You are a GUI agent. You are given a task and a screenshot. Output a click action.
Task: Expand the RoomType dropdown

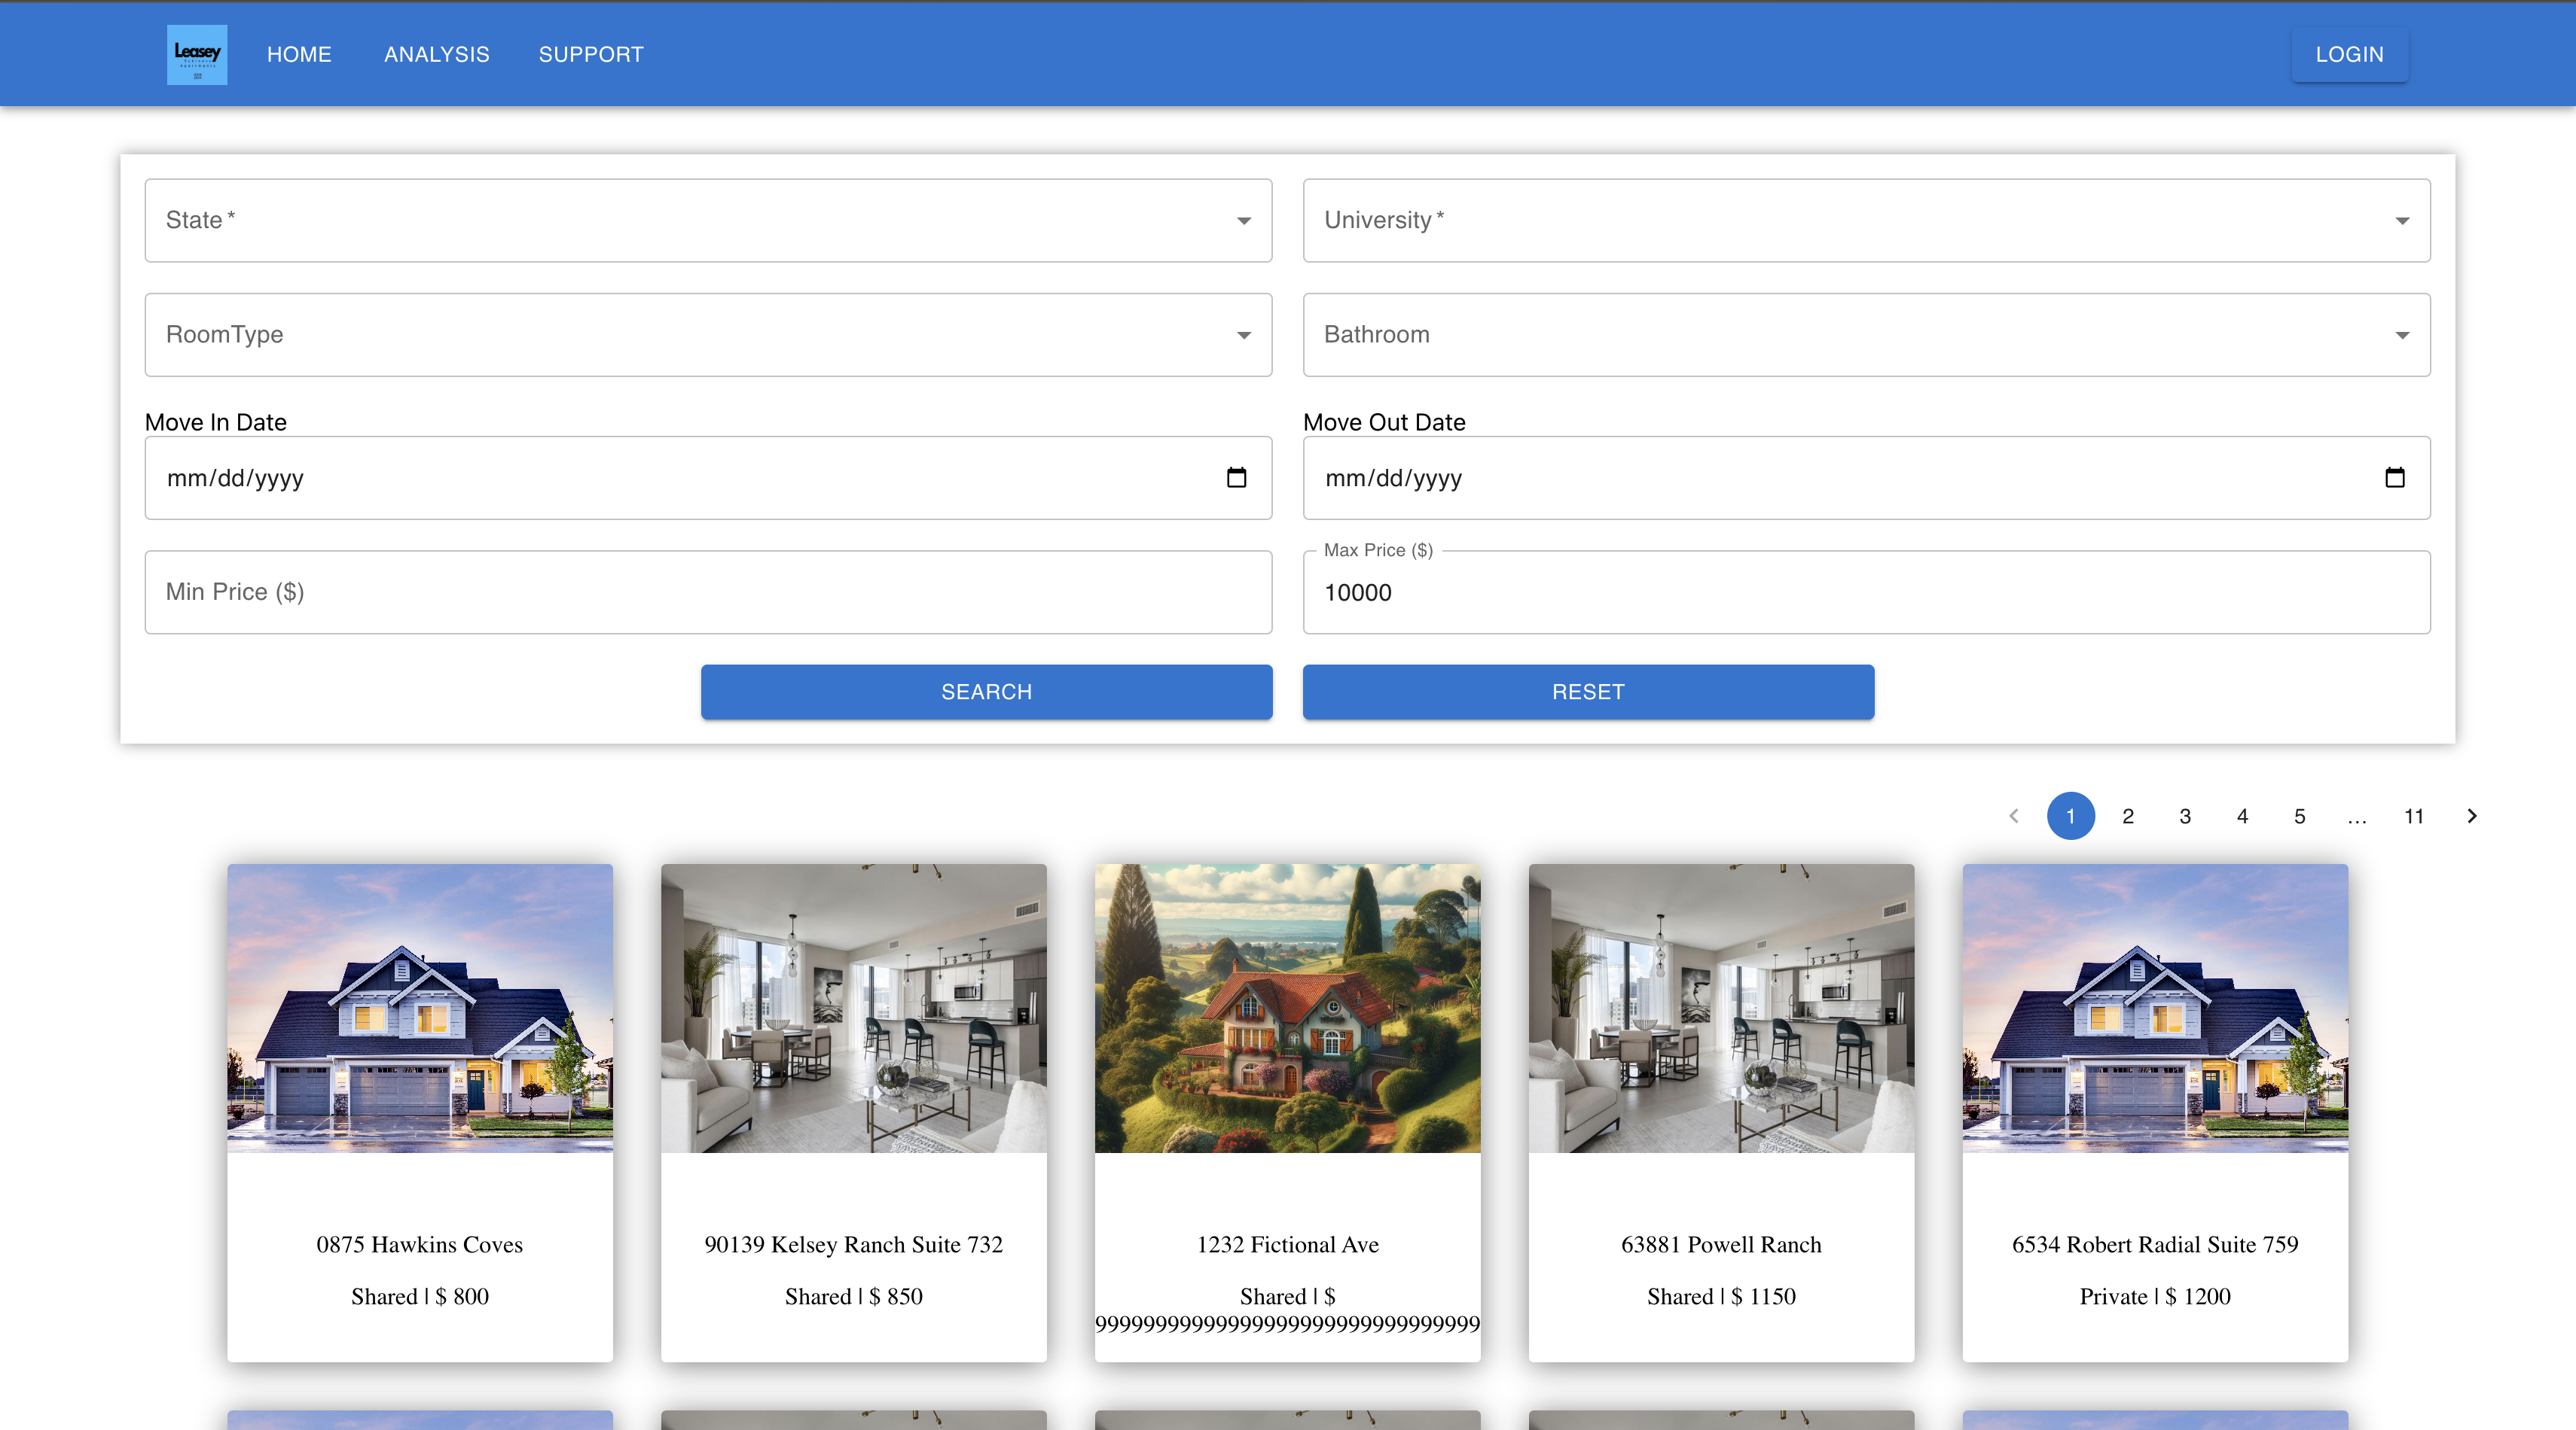708,335
